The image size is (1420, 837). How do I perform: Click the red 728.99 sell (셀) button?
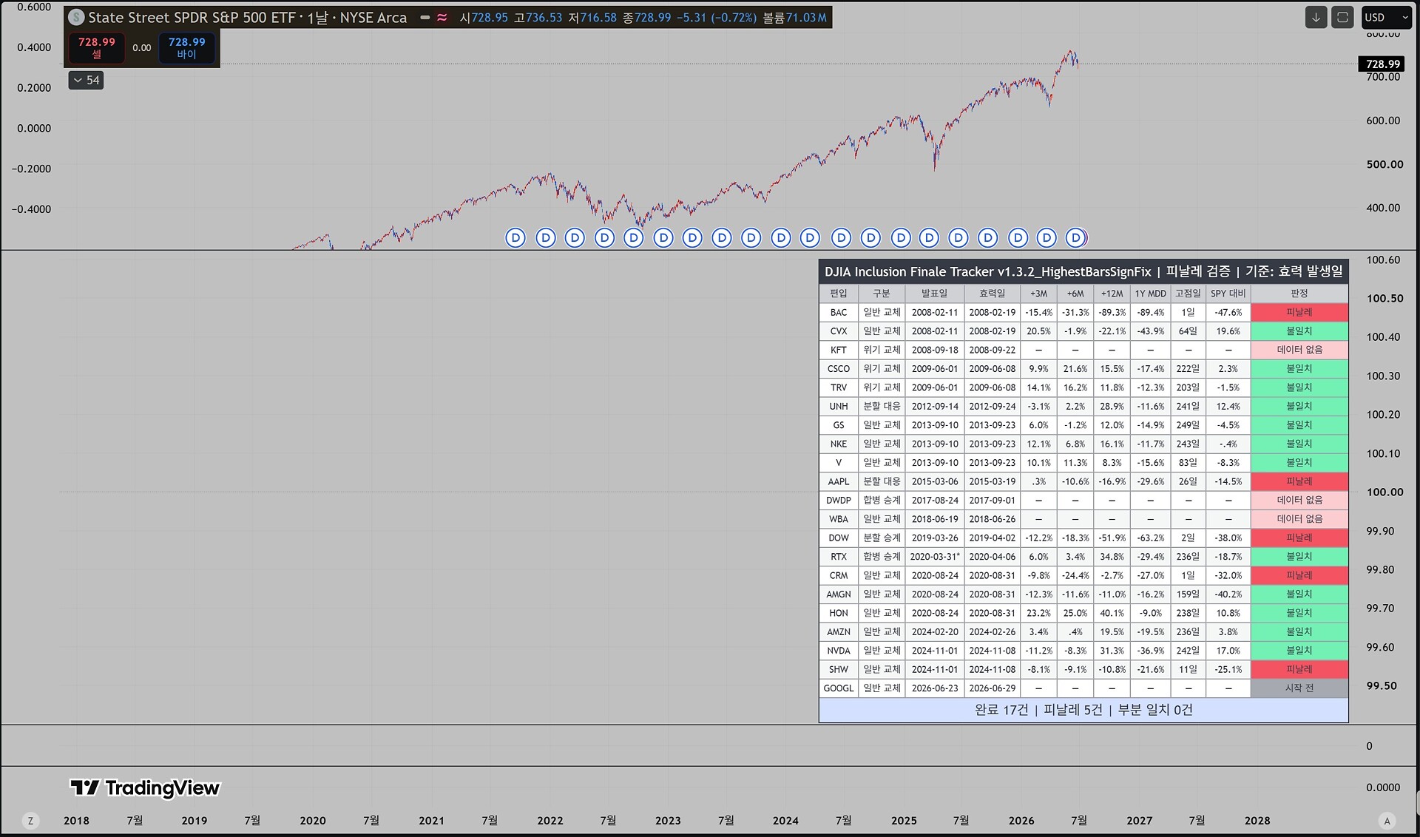[x=97, y=48]
